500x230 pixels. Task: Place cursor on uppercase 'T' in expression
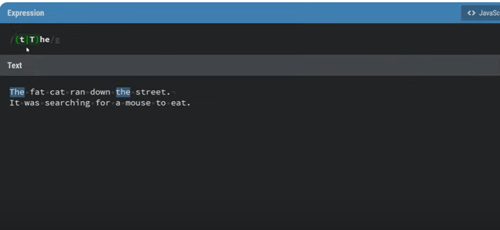[x=32, y=39]
